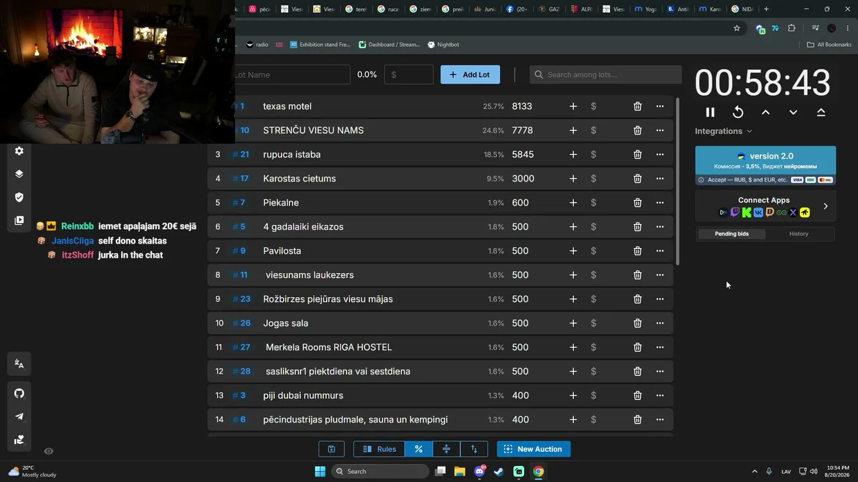Bookmark this page with star icon
The height and width of the screenshot is (482, 858).
(737, 28)
